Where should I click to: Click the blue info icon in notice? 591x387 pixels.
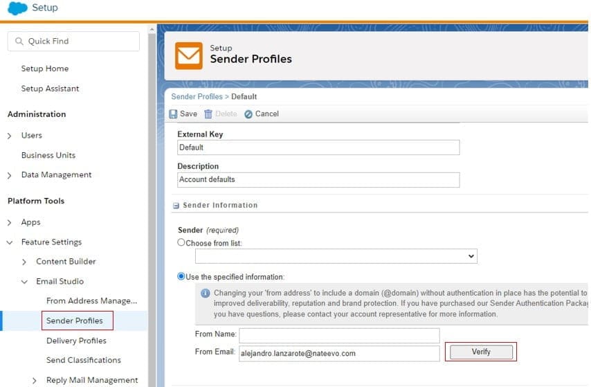tap(205, 294)
